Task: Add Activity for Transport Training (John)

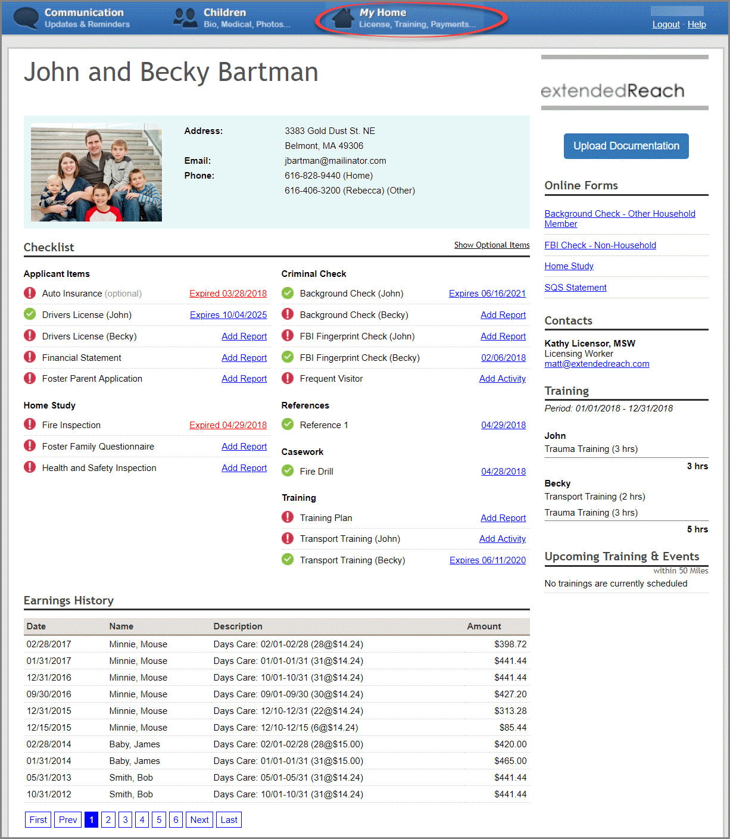Action: coord(503,539)
